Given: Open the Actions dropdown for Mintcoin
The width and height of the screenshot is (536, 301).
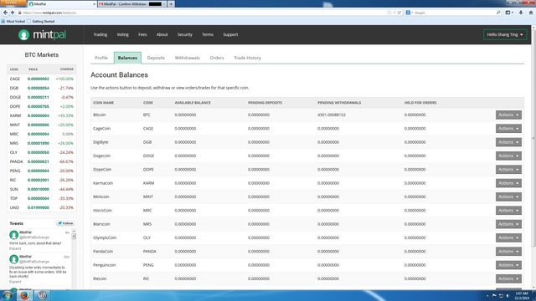Looking at the screenshot, I should pos(508,197).
